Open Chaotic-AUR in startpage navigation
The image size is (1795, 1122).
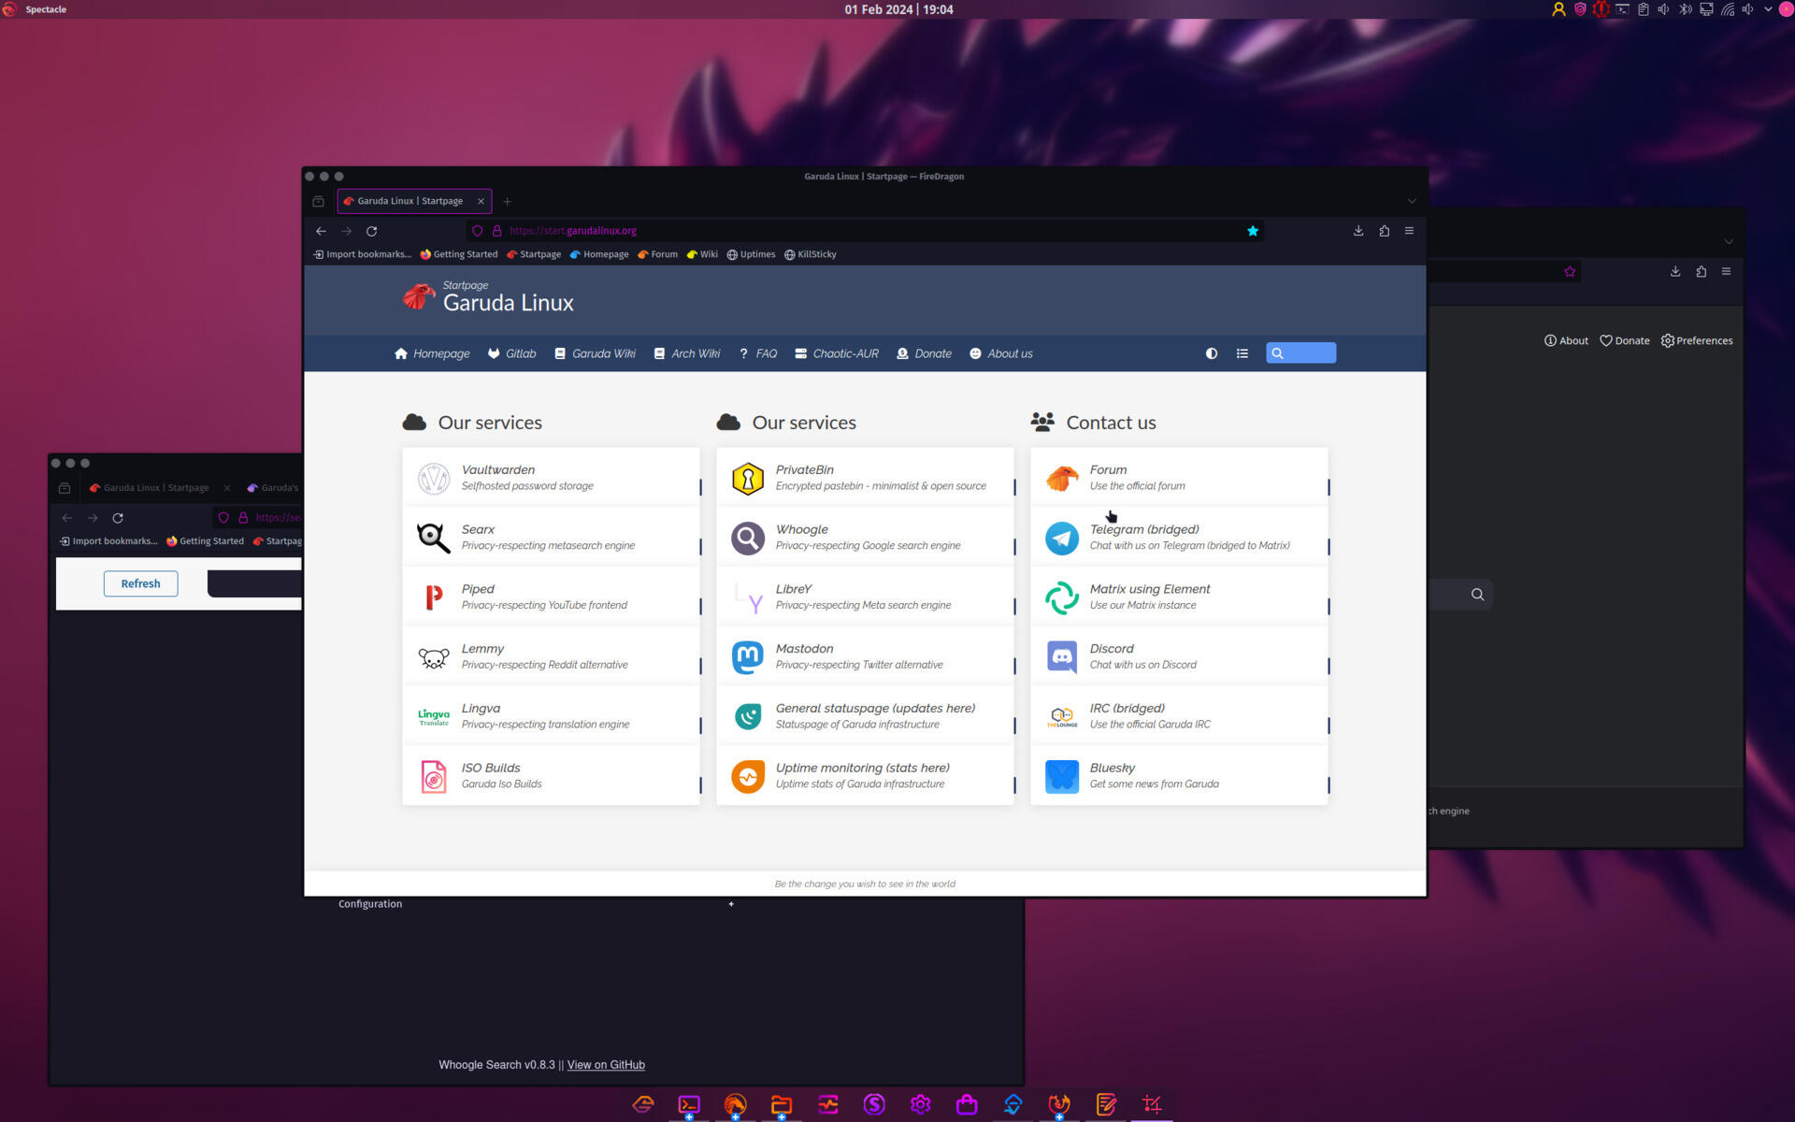coord(837,353)
